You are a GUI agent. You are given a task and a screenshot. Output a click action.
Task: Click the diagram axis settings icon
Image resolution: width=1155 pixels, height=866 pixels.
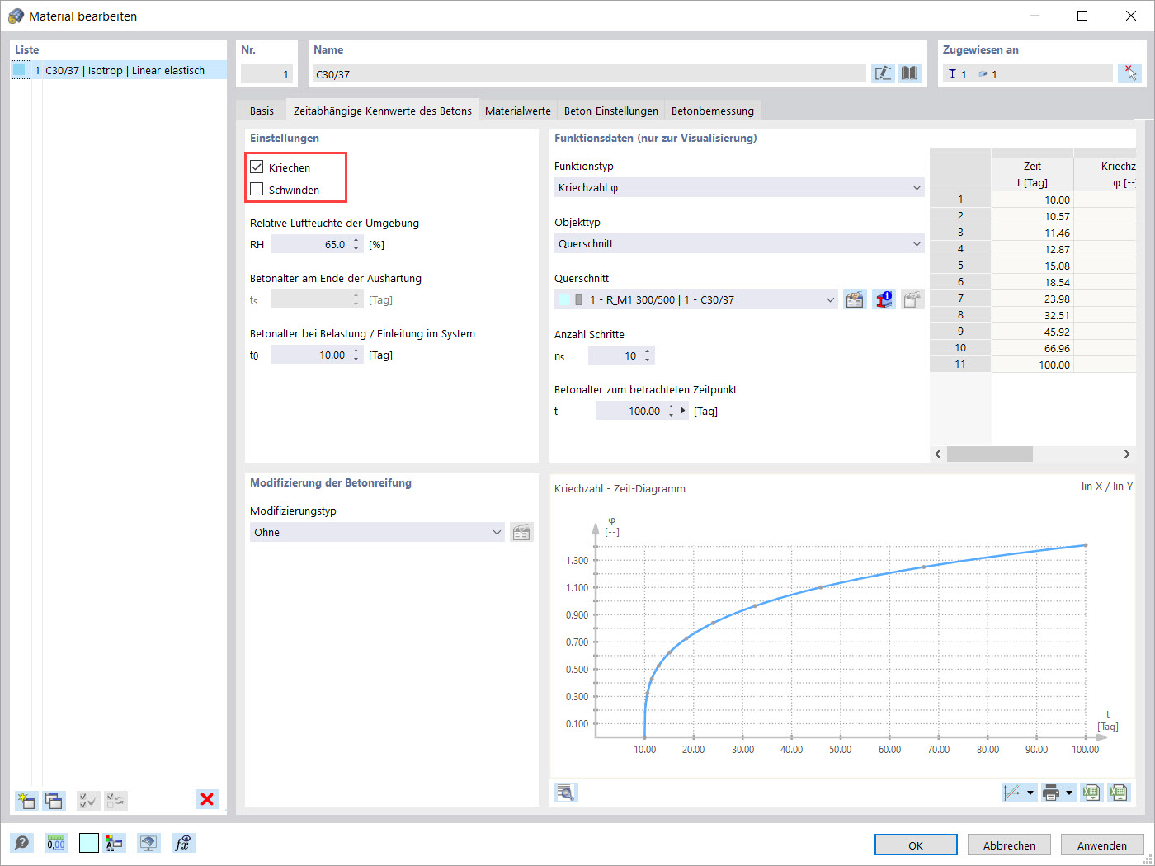[1012, 793]
